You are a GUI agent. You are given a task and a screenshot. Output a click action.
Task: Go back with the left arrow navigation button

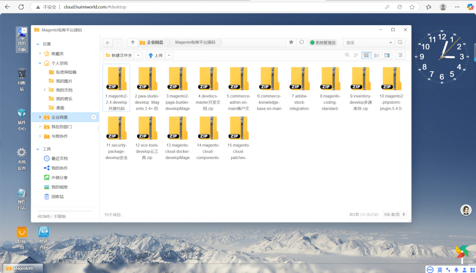(108, 42)
